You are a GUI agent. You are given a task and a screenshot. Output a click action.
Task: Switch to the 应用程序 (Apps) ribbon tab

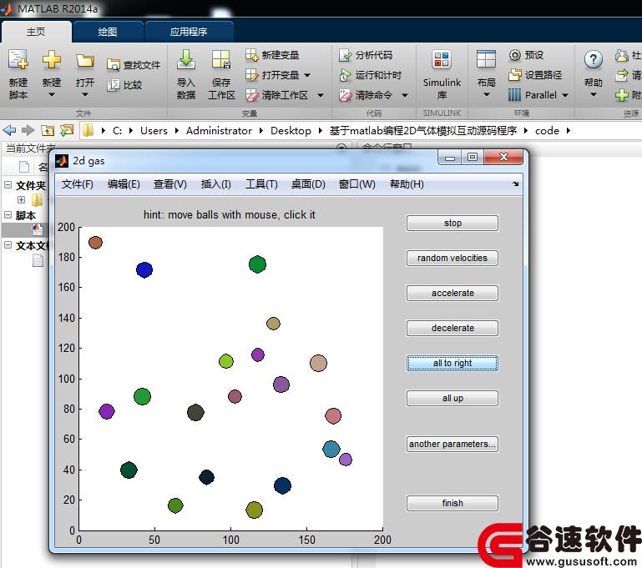pyautogui.click(x=189, y=32)
